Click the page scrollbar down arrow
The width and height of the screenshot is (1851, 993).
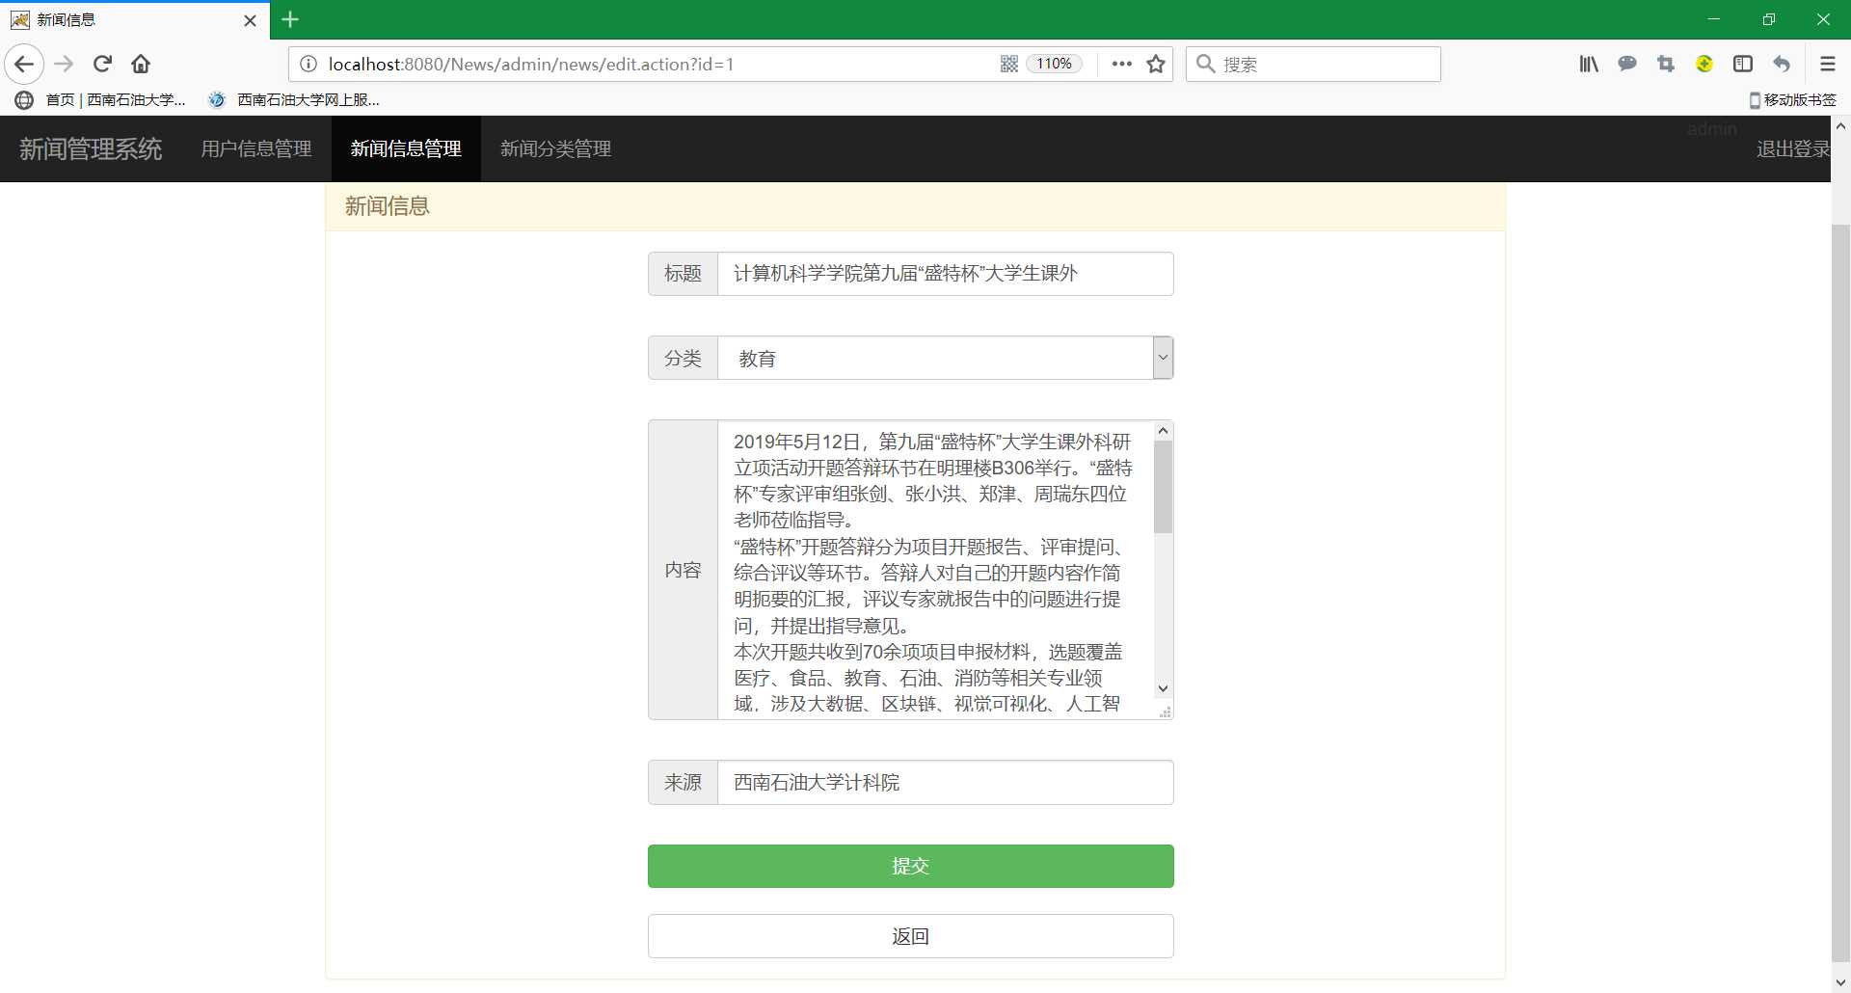tap(1840, 982)
